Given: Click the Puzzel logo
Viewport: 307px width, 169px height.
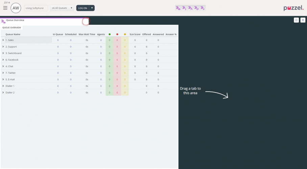Looking at the screenshot, I should 293,8.
